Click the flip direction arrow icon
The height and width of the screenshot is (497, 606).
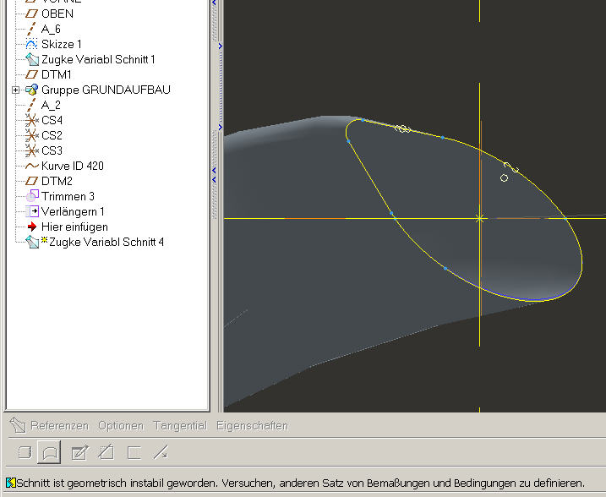point(160,452)
